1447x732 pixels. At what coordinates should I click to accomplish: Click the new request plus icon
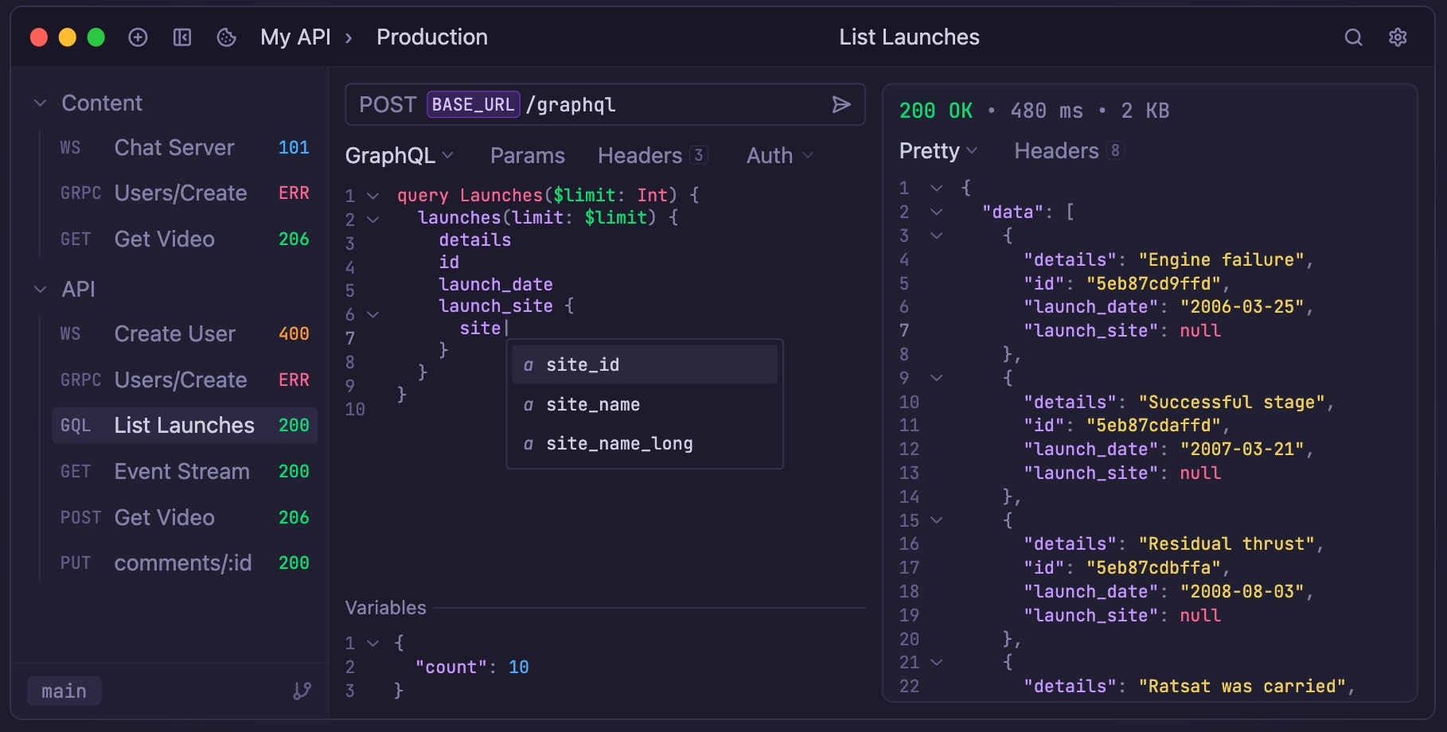coord(138,37)
